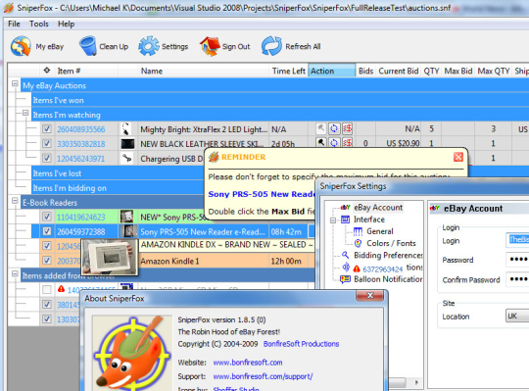The height and width of the screenshot is (391, 529).
Task: Open the File menu
Action: (x=14, y=24)
